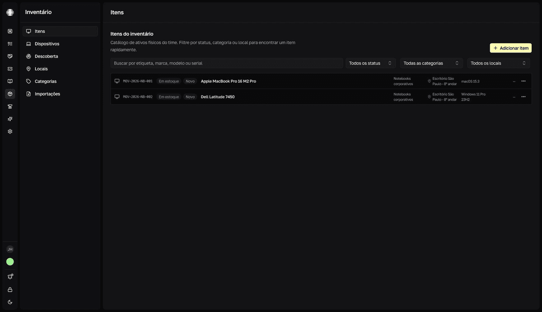Click the Em estoque badge on the MacBook row
The height and width of the screenshot is (312, 542).
[x=169, y=81]
